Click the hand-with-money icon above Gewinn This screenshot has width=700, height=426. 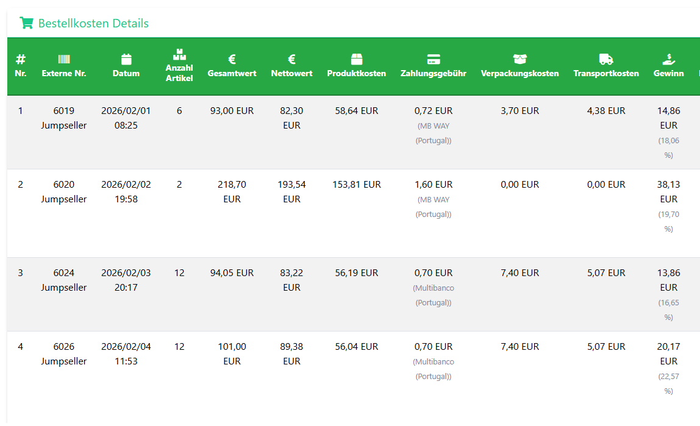pos(669,59)
